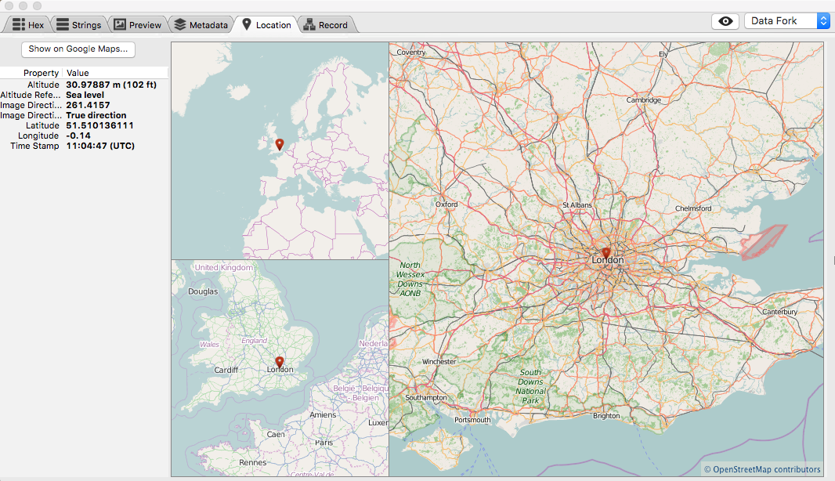This screenshot has width=835, height=481.
Task: Open the Record tab
Action: 327,24
